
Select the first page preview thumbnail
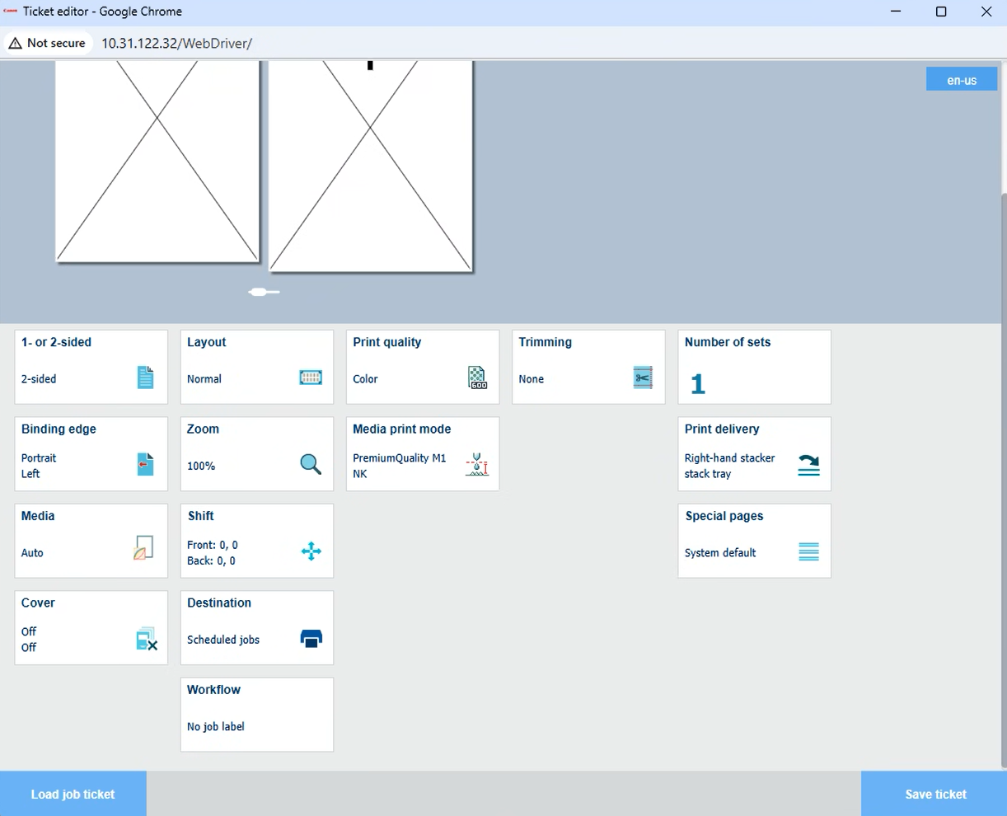157,161
